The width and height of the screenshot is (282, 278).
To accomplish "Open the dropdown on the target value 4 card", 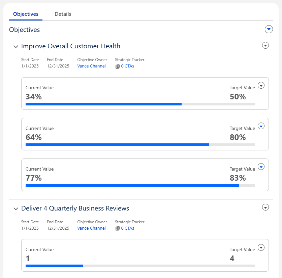I will click(x=261, y=247).
